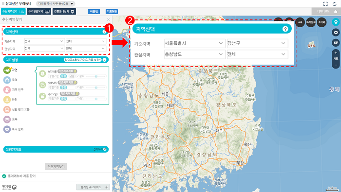The width and height of the screenshot is (341, 192).
Task: Select the 복지 문화 heart icon
Action: tap(7, 129)
